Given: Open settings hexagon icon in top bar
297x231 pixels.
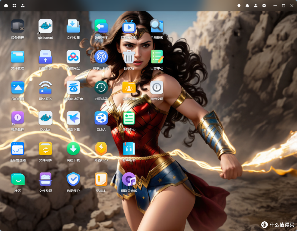Looking at the screenshot, I should [x=264, y=5].
